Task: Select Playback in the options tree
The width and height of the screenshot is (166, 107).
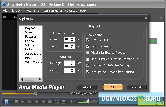Action: pos(31,28)
